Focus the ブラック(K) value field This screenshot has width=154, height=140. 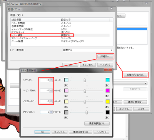click(x=45, y=112)
